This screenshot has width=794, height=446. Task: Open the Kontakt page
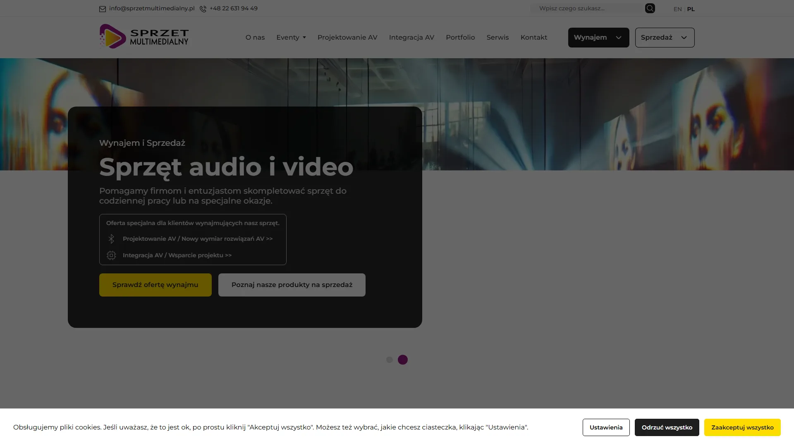[534, 37]
